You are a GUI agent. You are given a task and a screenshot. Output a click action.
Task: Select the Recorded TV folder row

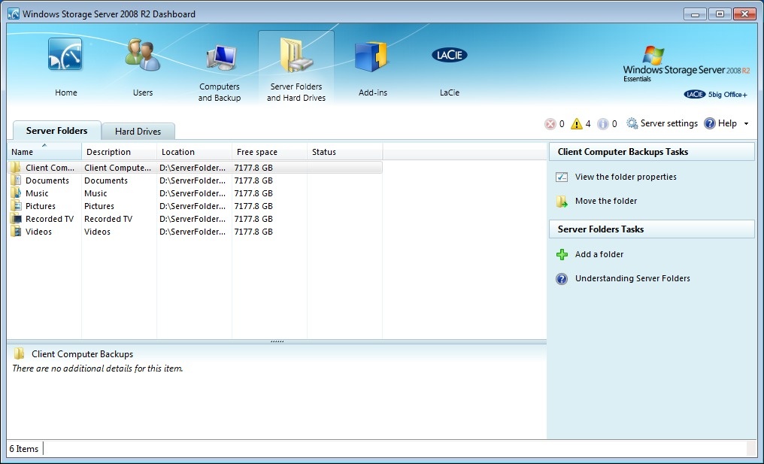pyautogui.click(x=50, y=219)
